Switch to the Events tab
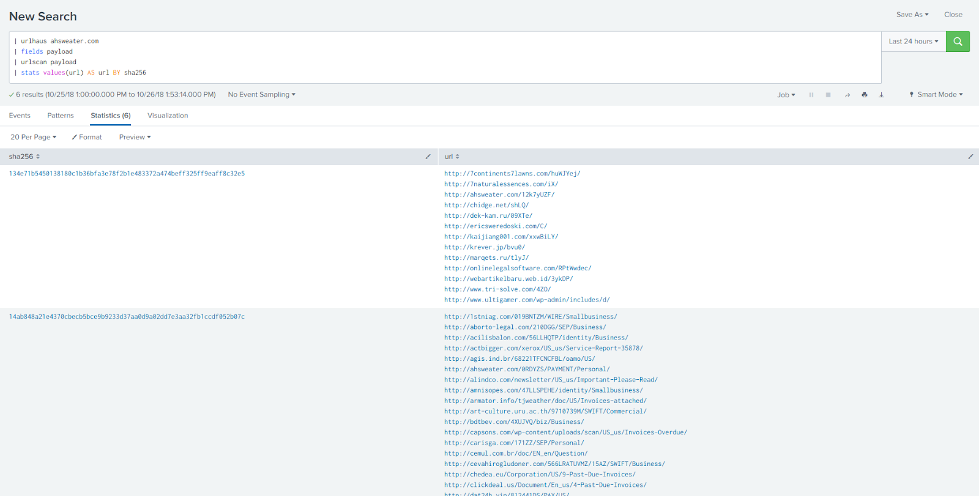This screenshot has height=496, width=979. (20, 116)
